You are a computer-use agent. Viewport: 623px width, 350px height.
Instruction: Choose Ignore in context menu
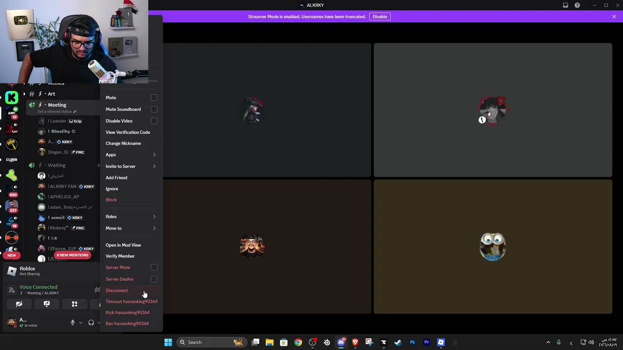coord(112,189)
